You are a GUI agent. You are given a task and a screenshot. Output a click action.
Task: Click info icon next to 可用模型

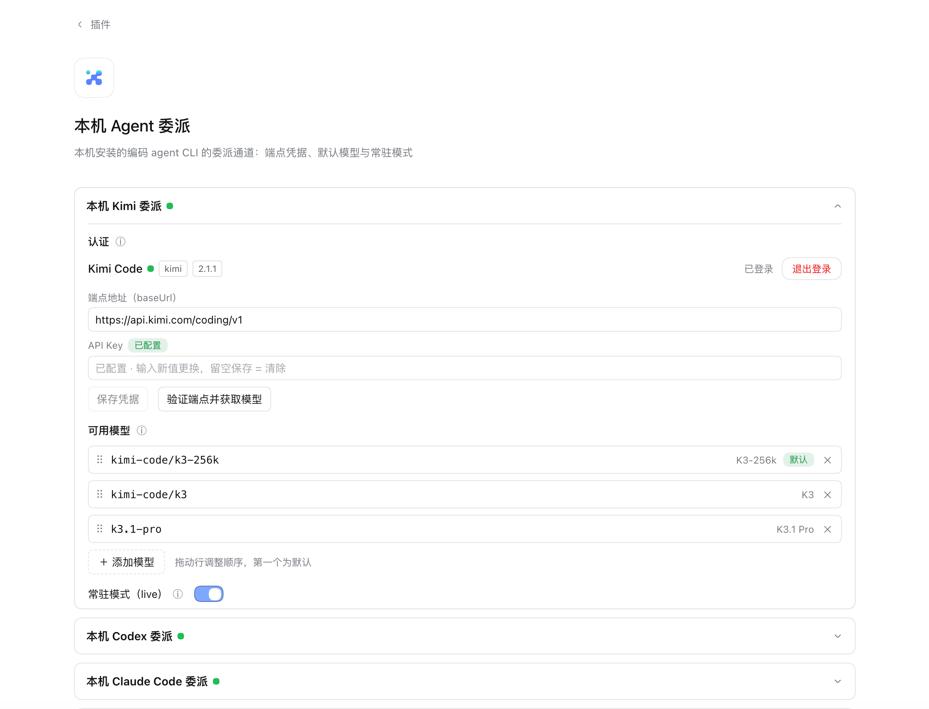141,431
